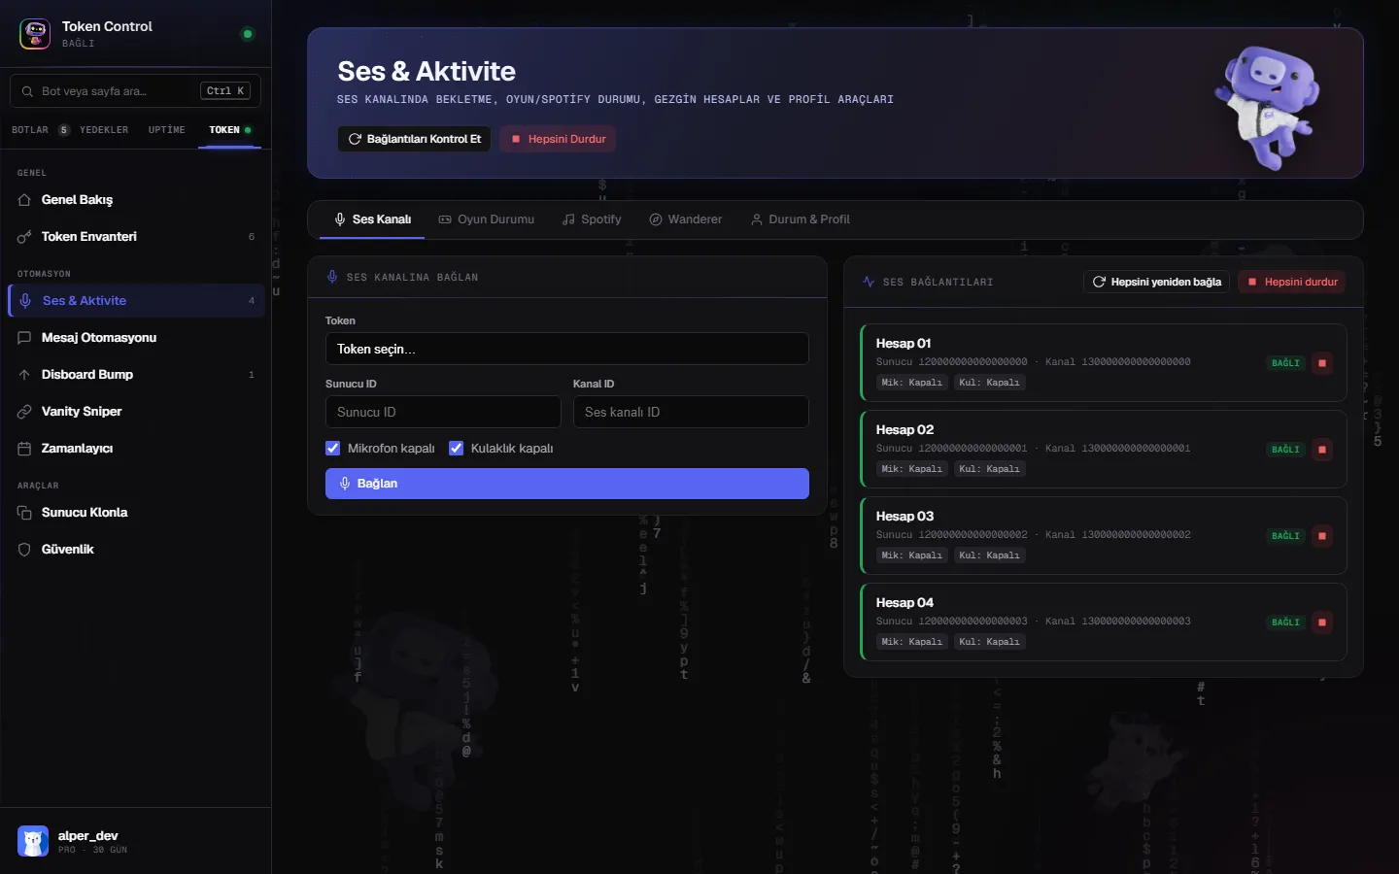The image size is (1399, 874).
Task: Toggle Kulaklık kapalı checkbox
Action: pyautogui.click(x=456, y=449)
